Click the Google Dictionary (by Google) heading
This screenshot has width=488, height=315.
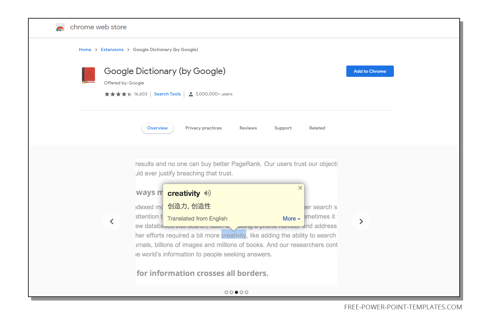pos(165,72)
